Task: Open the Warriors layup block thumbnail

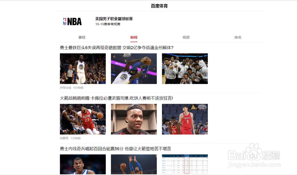Action: pos(134,69)
